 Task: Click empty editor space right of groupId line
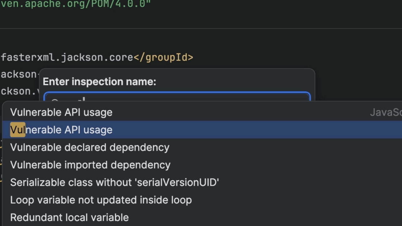(283, 58)
